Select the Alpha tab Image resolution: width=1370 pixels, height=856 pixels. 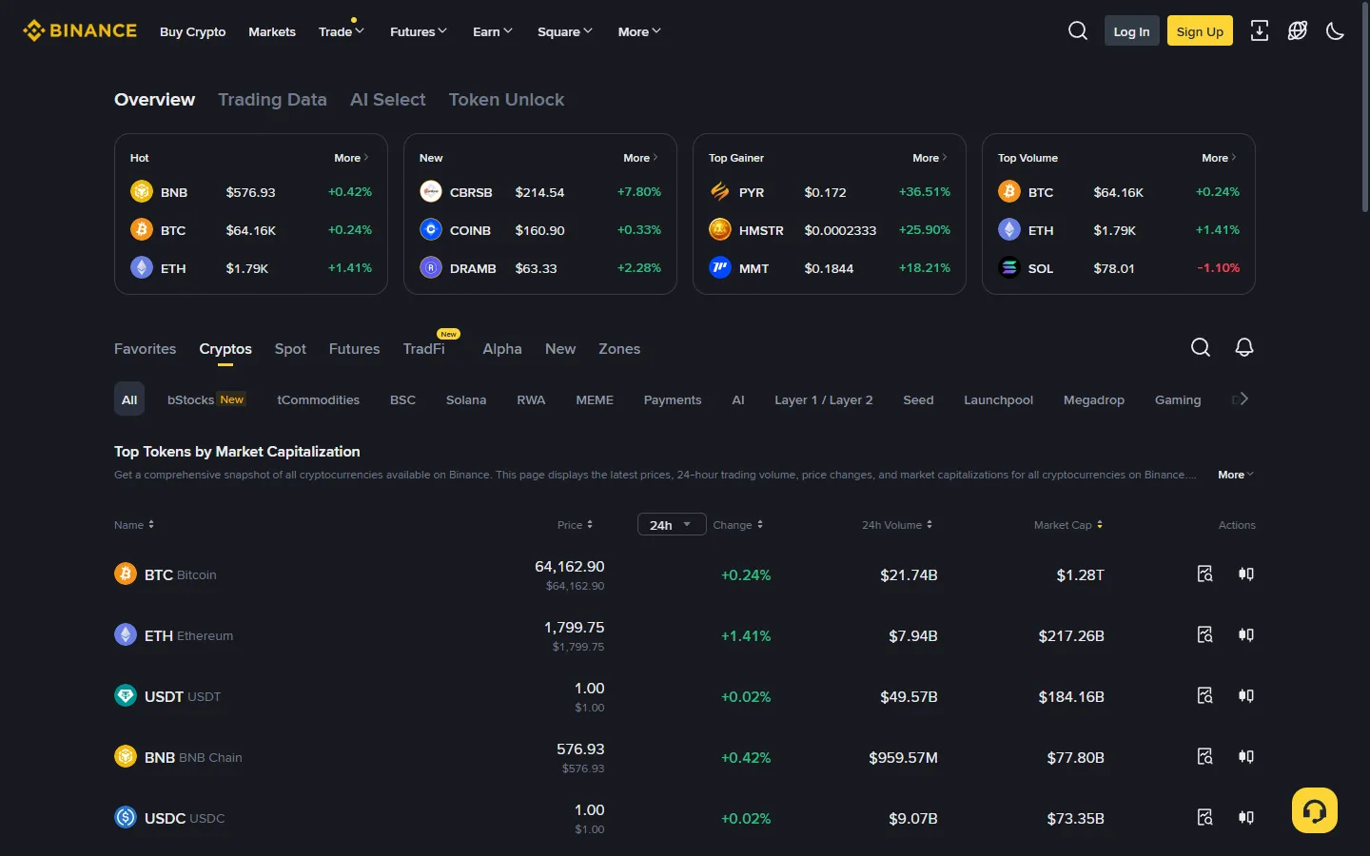tap(501, 349)
